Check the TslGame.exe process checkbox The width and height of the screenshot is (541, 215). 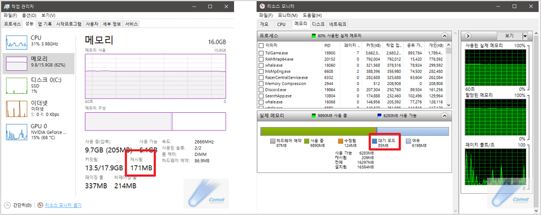pyautogui.click(x=261, y=53)
